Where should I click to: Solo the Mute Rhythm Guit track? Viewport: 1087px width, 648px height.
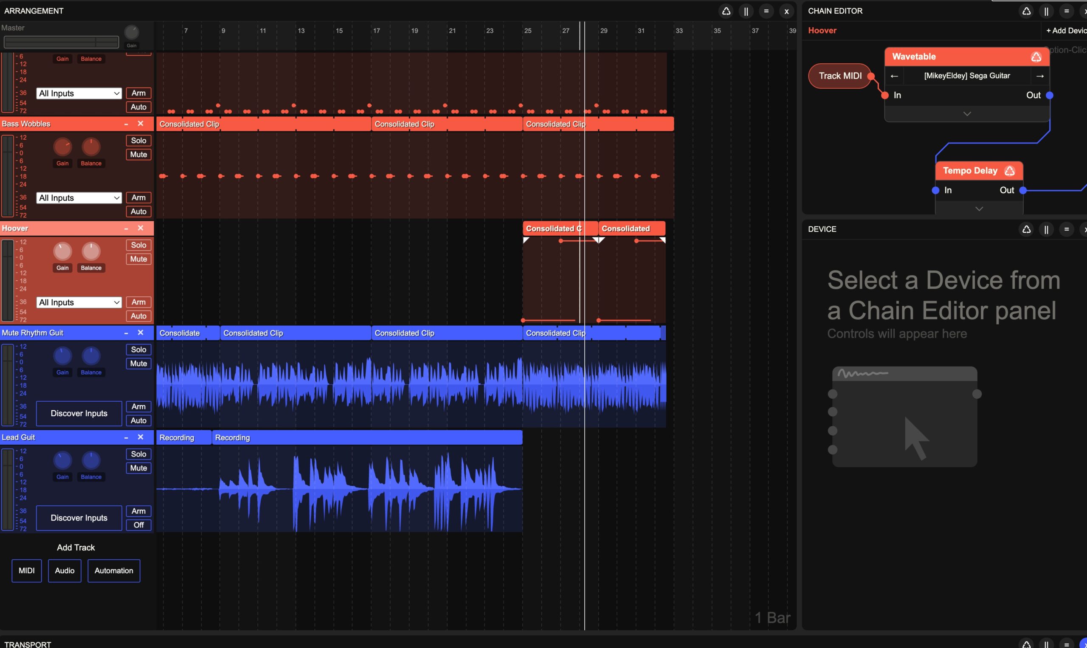pos(138,349)
